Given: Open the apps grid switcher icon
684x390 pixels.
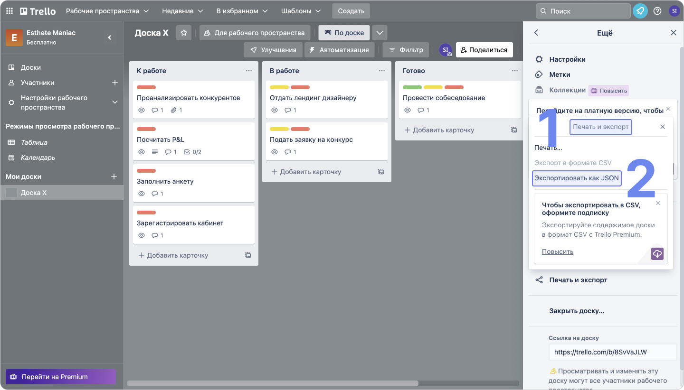Looking at the screenshot, I should pyautogui.click(x=9, y=11).
